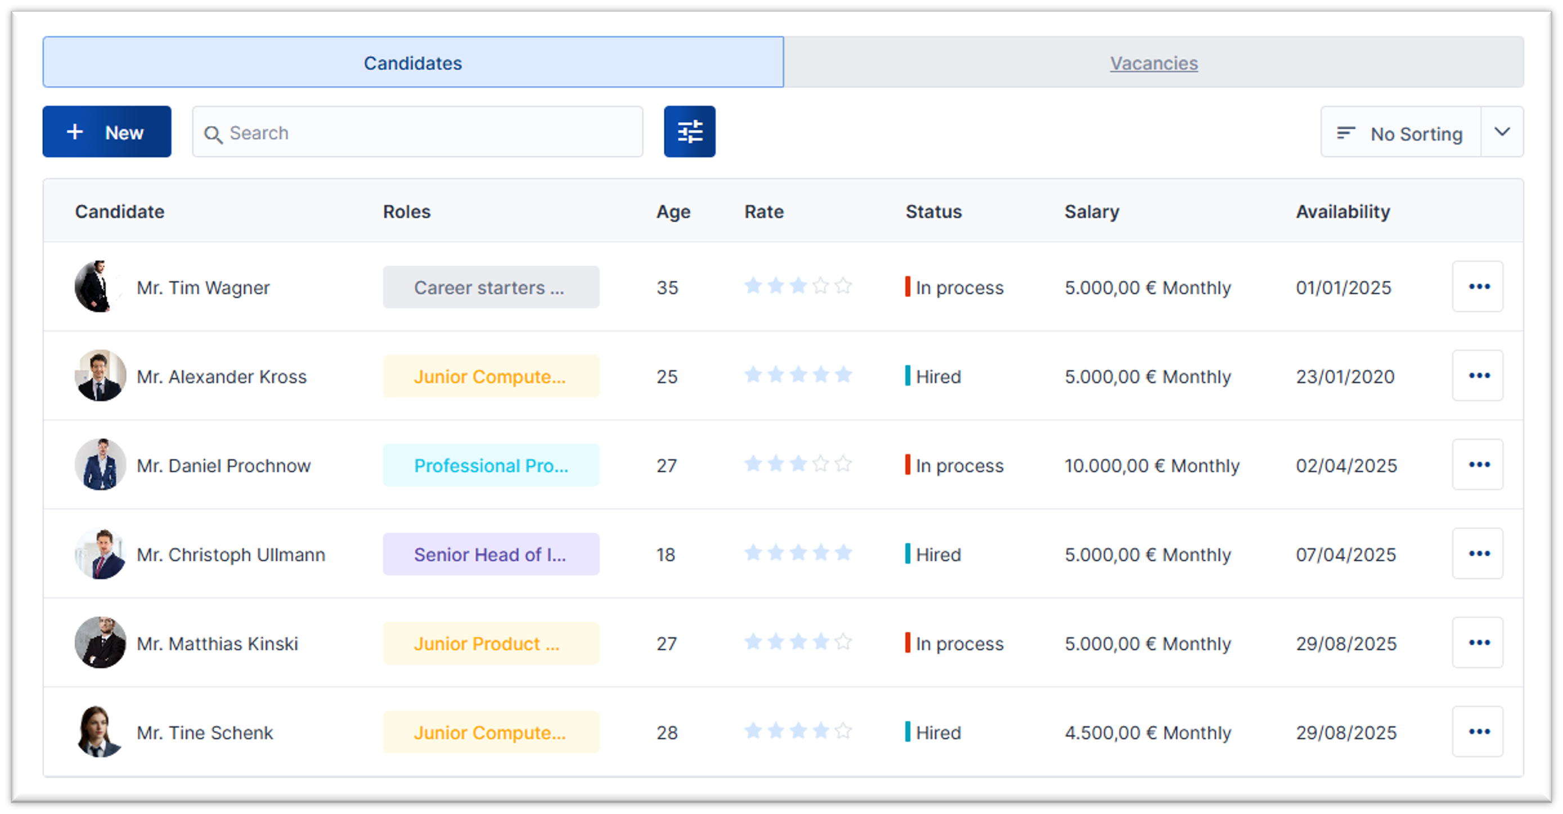Click Alexander Kross's profile photo
Viewport: 1563px width, 814px height.
pos(100,375)
